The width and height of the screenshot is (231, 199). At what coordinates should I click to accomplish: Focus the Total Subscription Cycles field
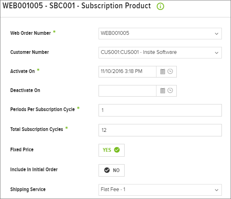(x=160, y=130)
